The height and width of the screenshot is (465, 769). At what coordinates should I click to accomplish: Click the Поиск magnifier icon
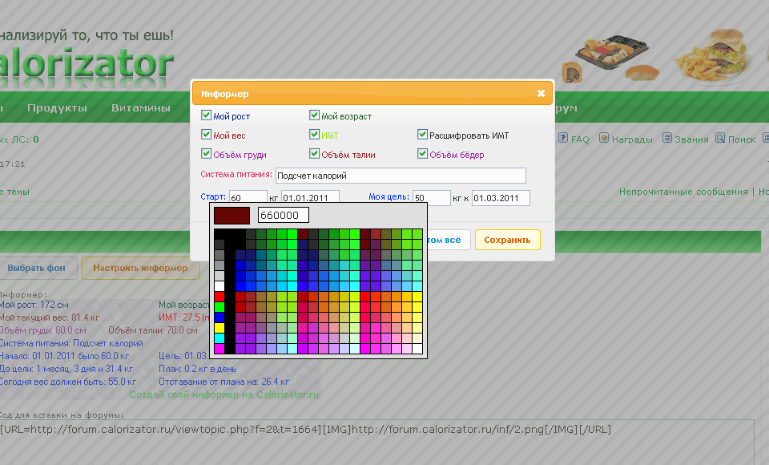point(720,138)
